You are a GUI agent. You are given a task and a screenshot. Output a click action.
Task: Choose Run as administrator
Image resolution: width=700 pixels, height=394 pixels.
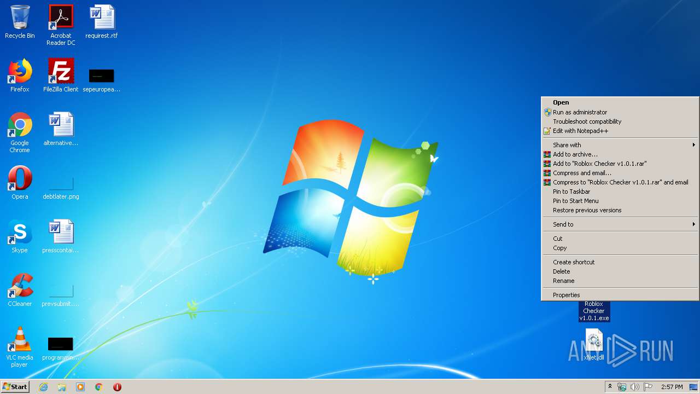(620, 112)
